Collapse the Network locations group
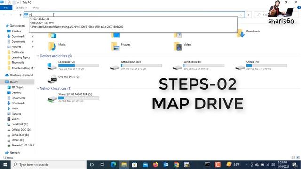Image resolution: width=301 pixels, height=169 pixels. 38,88
